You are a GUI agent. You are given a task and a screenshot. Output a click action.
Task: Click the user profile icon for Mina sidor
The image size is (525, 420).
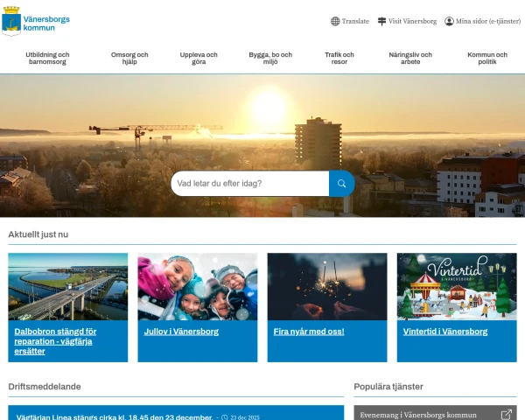(x=449, y=21)
